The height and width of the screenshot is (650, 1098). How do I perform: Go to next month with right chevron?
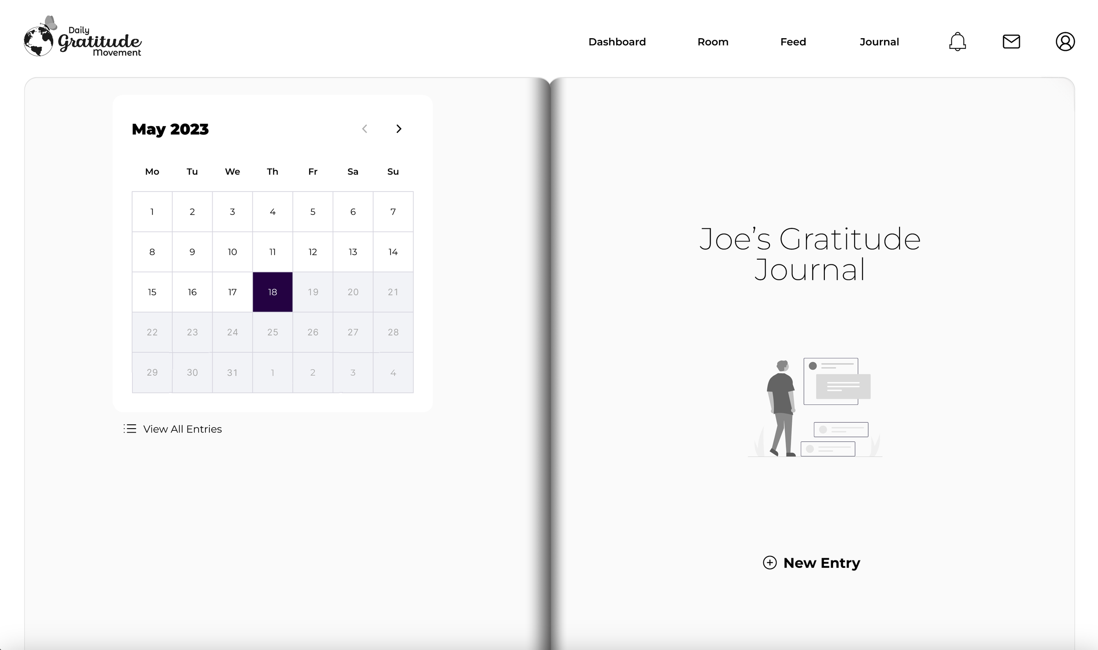[x=398, y=129]
